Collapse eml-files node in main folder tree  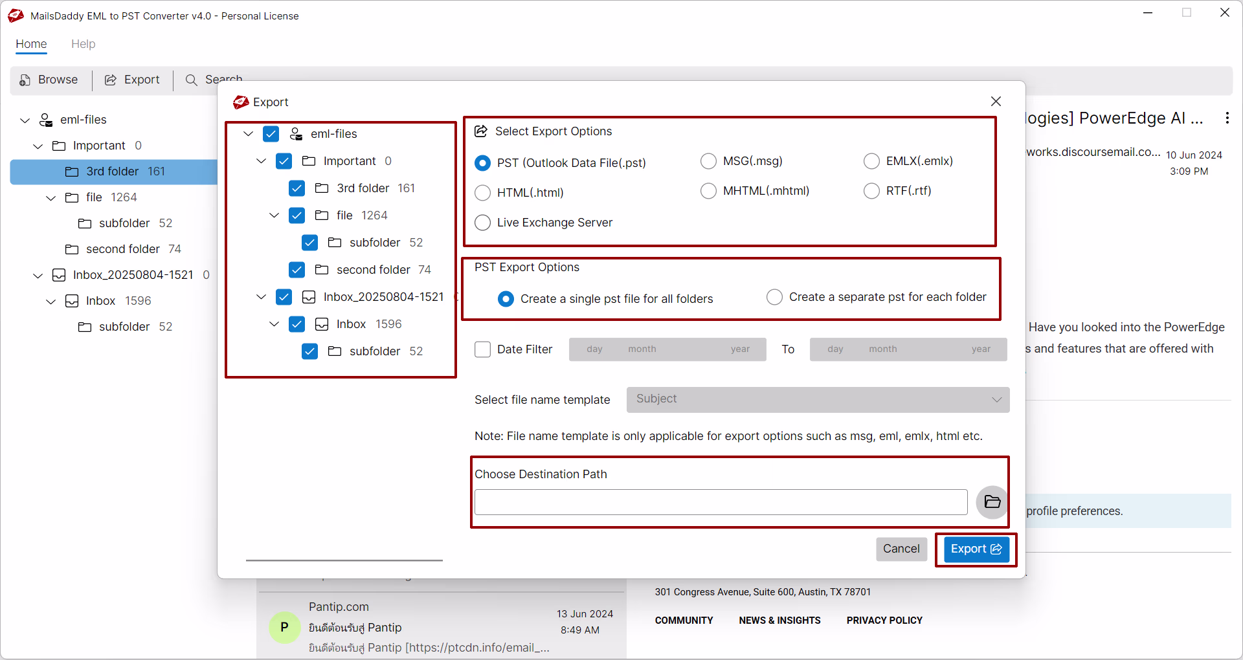(25, 120)
